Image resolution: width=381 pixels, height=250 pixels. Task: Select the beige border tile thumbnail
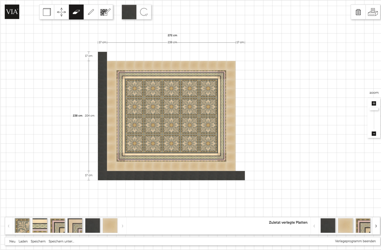[x=110, y=225]
